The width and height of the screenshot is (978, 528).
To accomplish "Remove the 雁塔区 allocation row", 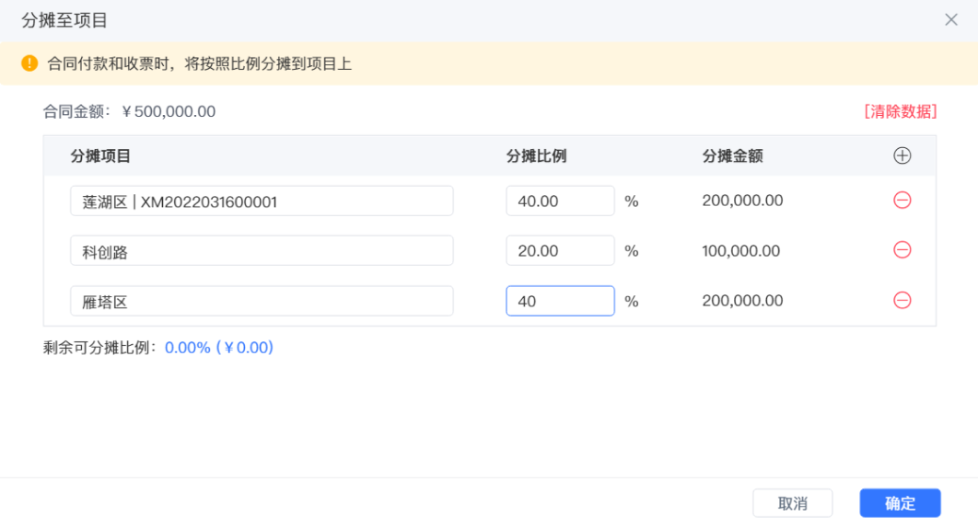I will [902, 301].
